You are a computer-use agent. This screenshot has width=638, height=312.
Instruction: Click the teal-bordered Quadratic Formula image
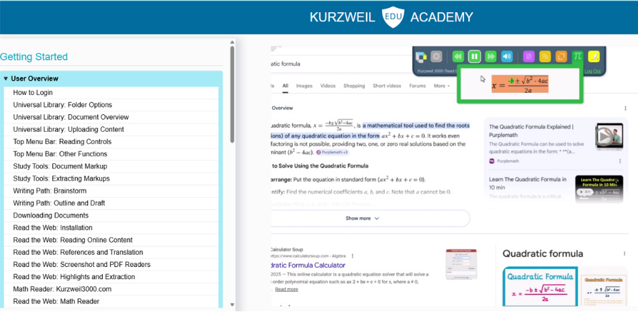[x=540, y=286]
